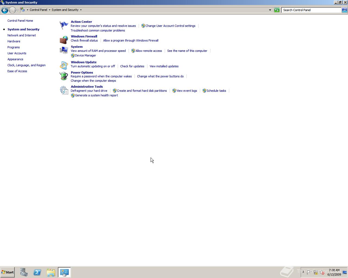Click Require a password when the computer wakes
This screenshot has width=348, height=278.
[x=101, y=76]
